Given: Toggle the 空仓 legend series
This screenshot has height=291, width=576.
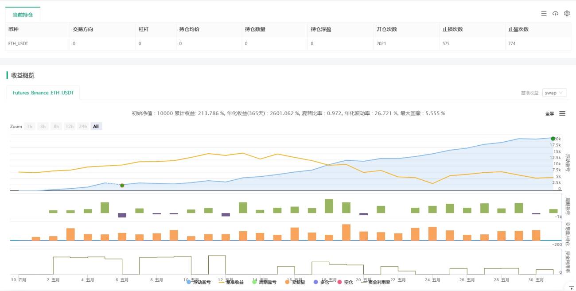Looking at the screenshot, I should [345, 282].
